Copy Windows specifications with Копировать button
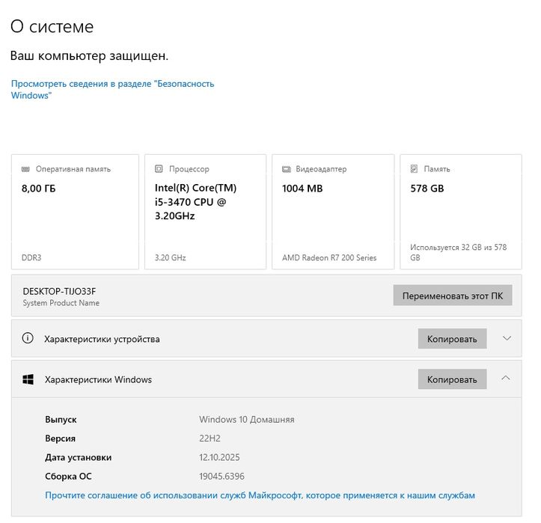This screenshot has height=523, width=541. point(452,379)
